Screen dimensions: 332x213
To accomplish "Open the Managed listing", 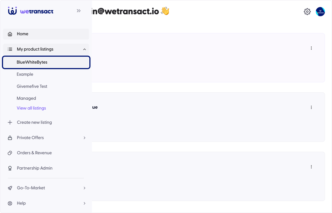I will 26,98.
